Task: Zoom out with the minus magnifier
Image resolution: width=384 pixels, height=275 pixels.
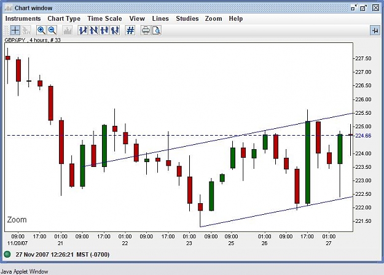Action: click(52, 30)
